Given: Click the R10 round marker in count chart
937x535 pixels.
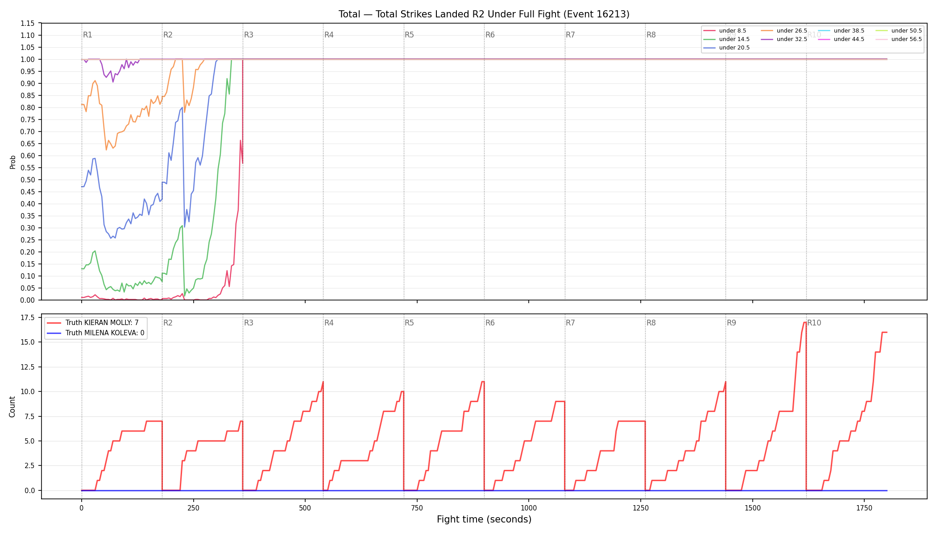Looking at the screenshot, I should pyautogui.click(x=814, y=323).
